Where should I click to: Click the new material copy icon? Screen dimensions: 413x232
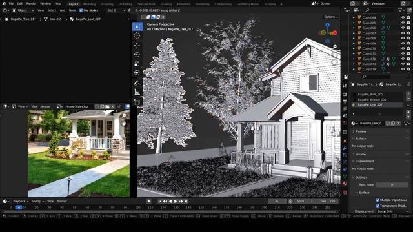point(393,123)
